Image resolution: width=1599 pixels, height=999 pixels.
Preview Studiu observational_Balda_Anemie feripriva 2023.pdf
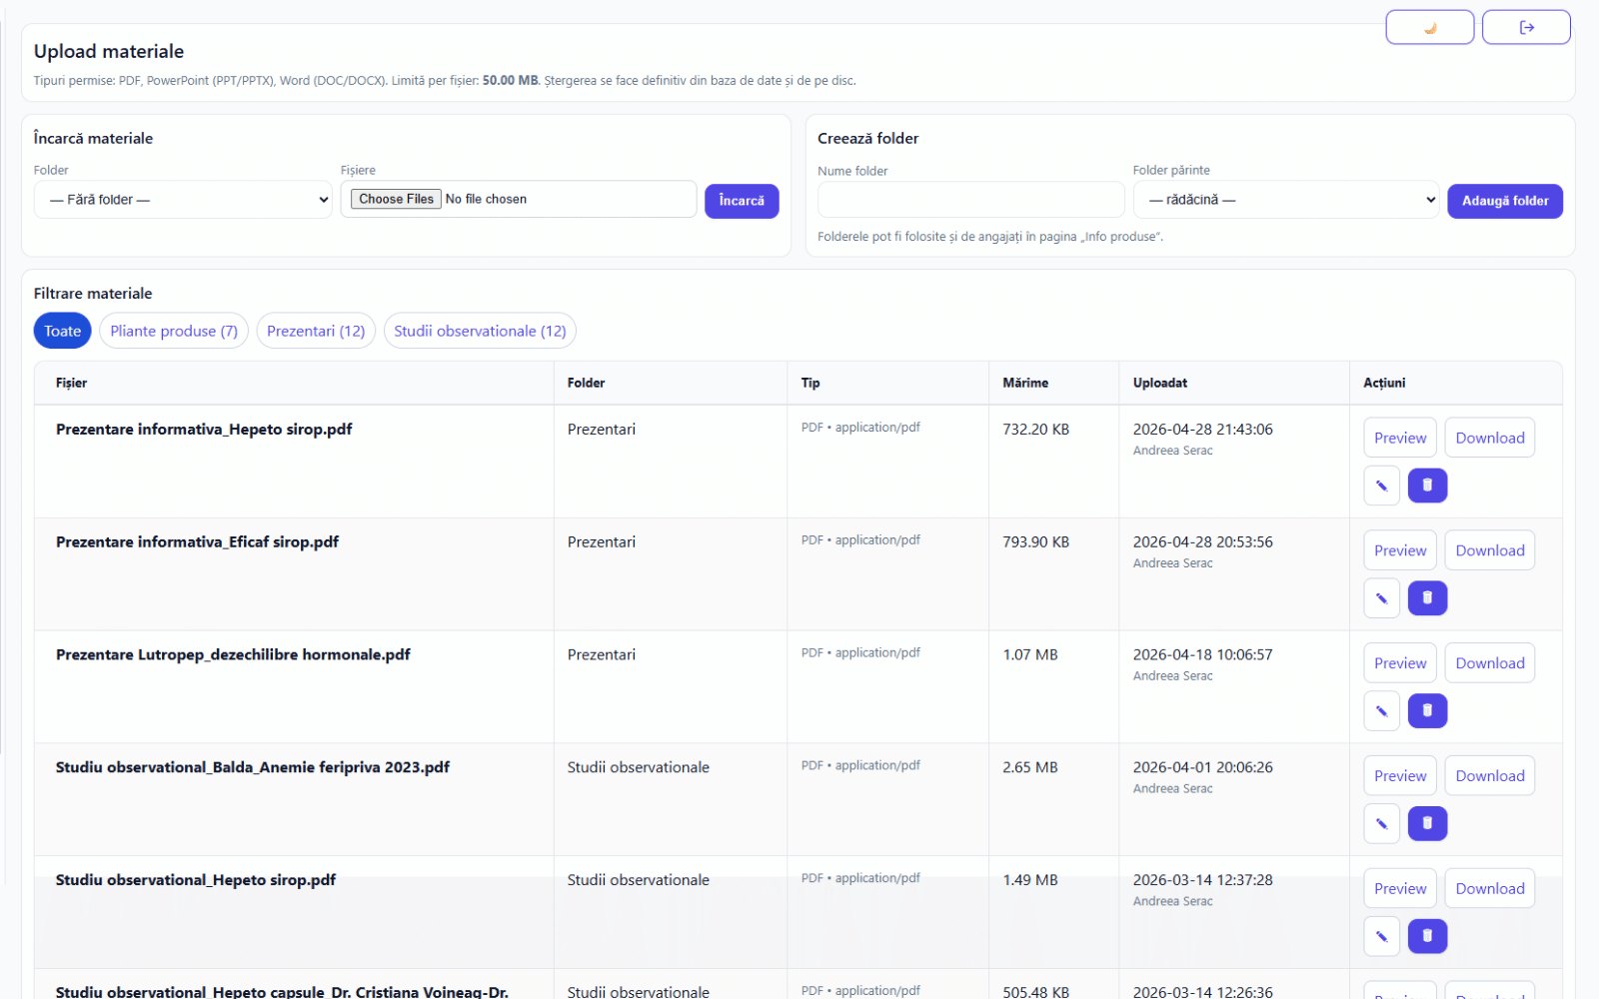click(1400, 776)
